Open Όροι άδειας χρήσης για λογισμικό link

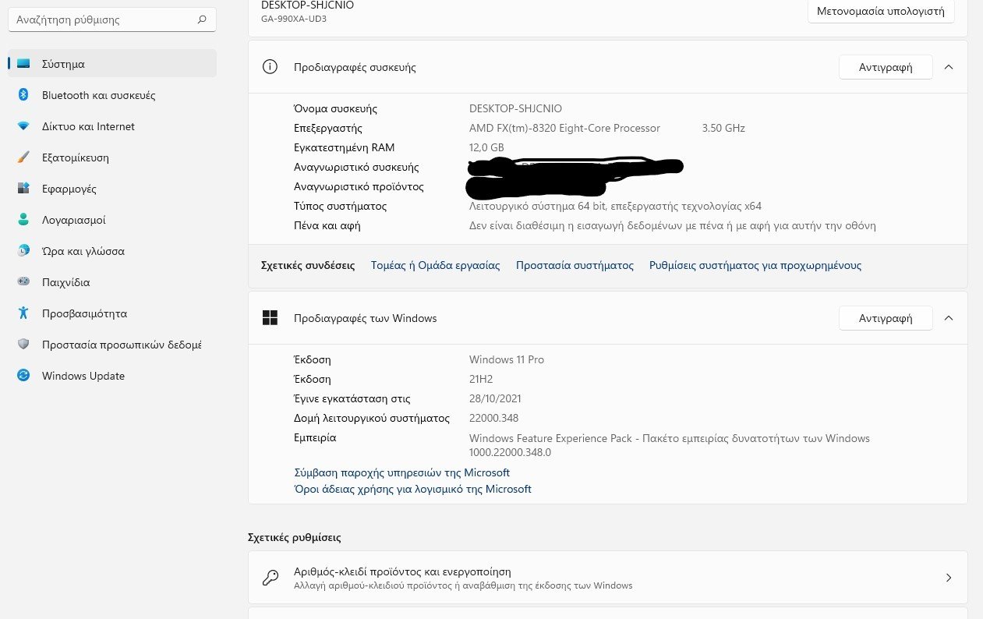412,489
